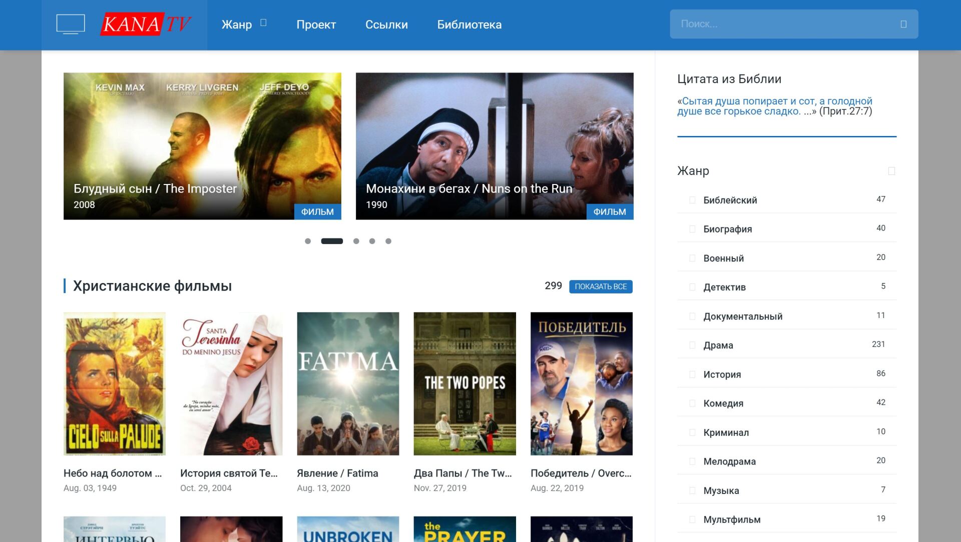Open the Биография genre link
961x542 pixels.
(728, 229)
